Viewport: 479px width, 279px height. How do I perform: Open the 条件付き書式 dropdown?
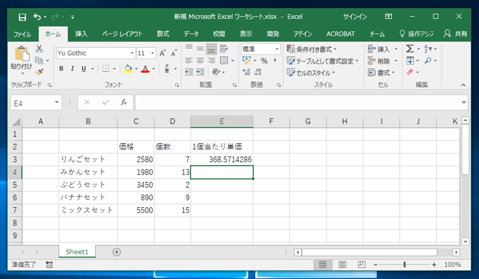point(311,49)
